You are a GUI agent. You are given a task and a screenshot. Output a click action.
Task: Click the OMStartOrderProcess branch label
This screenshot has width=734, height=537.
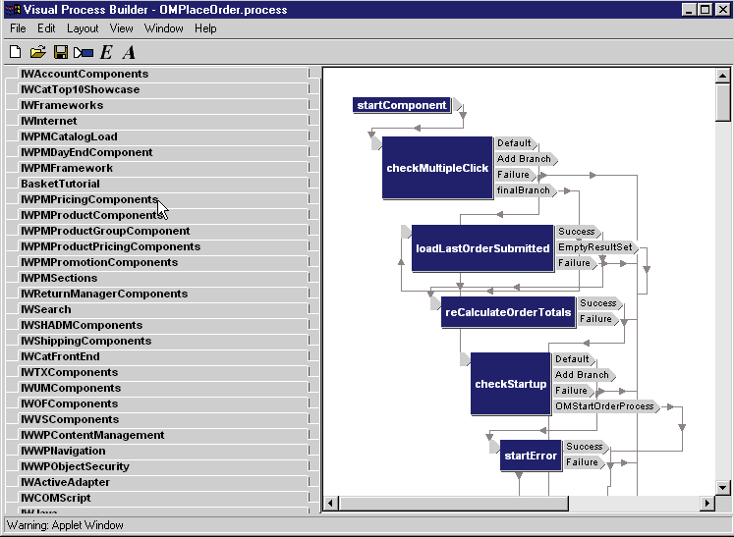604,406
